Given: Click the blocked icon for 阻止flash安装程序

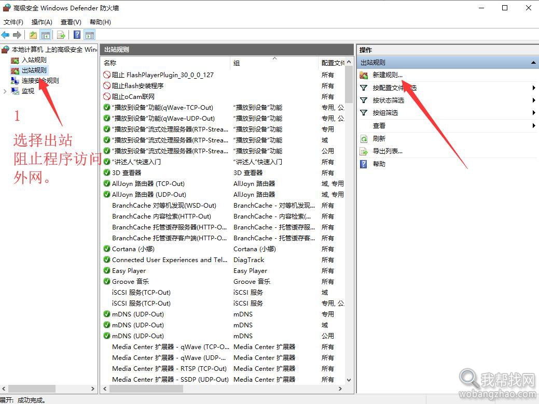Looking at the screenshot, I should (107, 86).
